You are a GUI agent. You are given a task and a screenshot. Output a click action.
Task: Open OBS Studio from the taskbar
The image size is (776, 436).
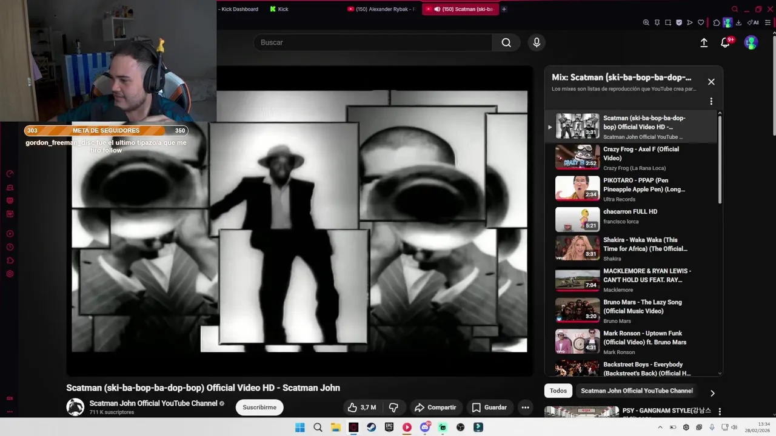(461, 427)
